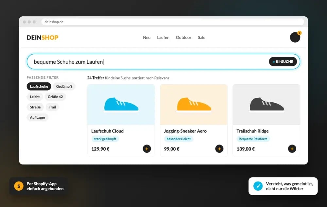The height and width of the screenshot is (207, 327).
Task: Click the PASSENDE FILTER heading
Action: click(43, 78)
